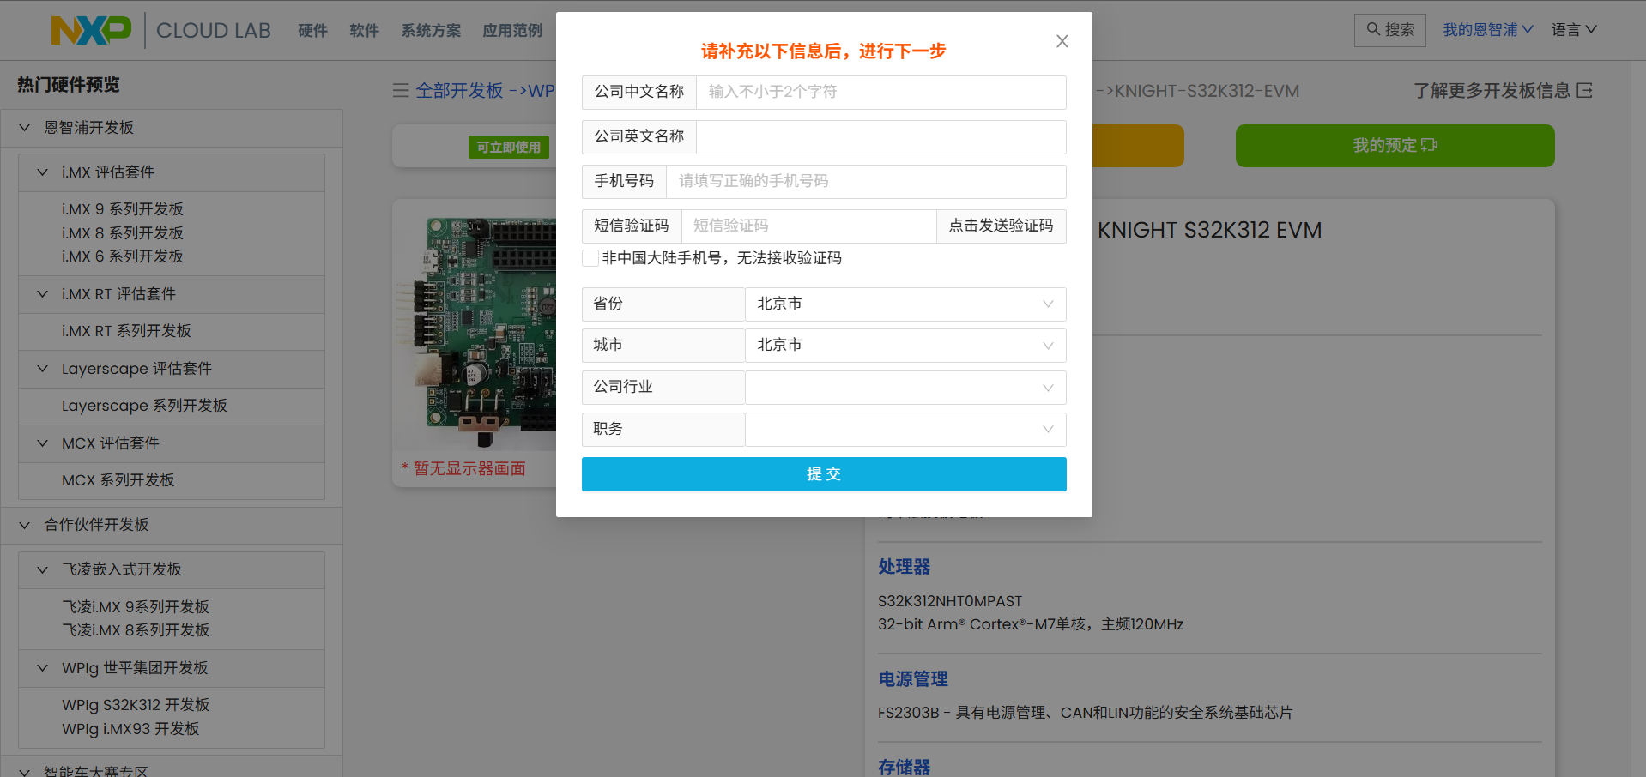This screenshot has height=777, width=1646.
Task: Collapse the Layerscape 评估套件 group
Action: coord(42,369)
